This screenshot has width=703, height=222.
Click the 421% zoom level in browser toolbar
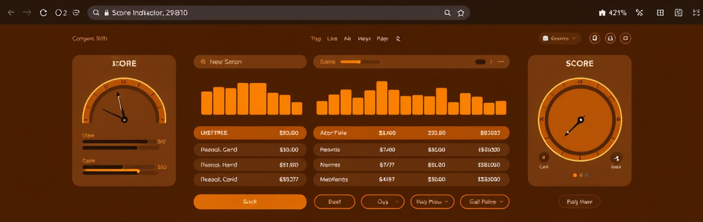tap(618, 13)
